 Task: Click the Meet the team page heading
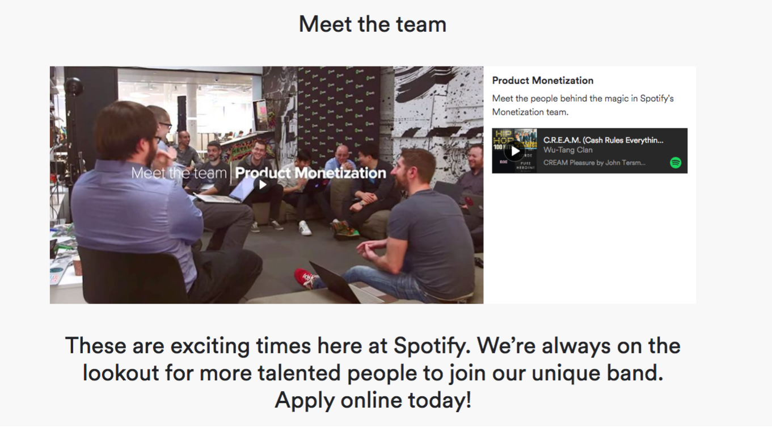(373, 24)
